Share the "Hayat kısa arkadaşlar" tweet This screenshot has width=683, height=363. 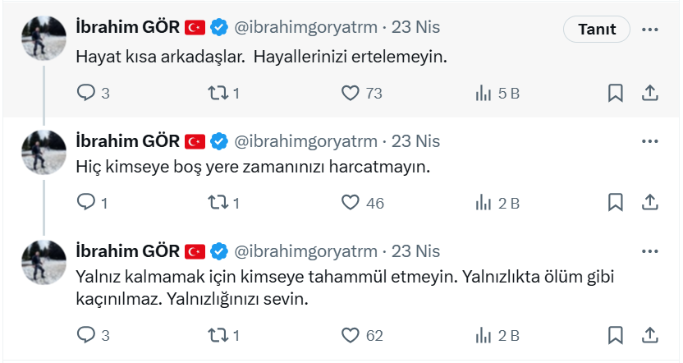point(649,93)
